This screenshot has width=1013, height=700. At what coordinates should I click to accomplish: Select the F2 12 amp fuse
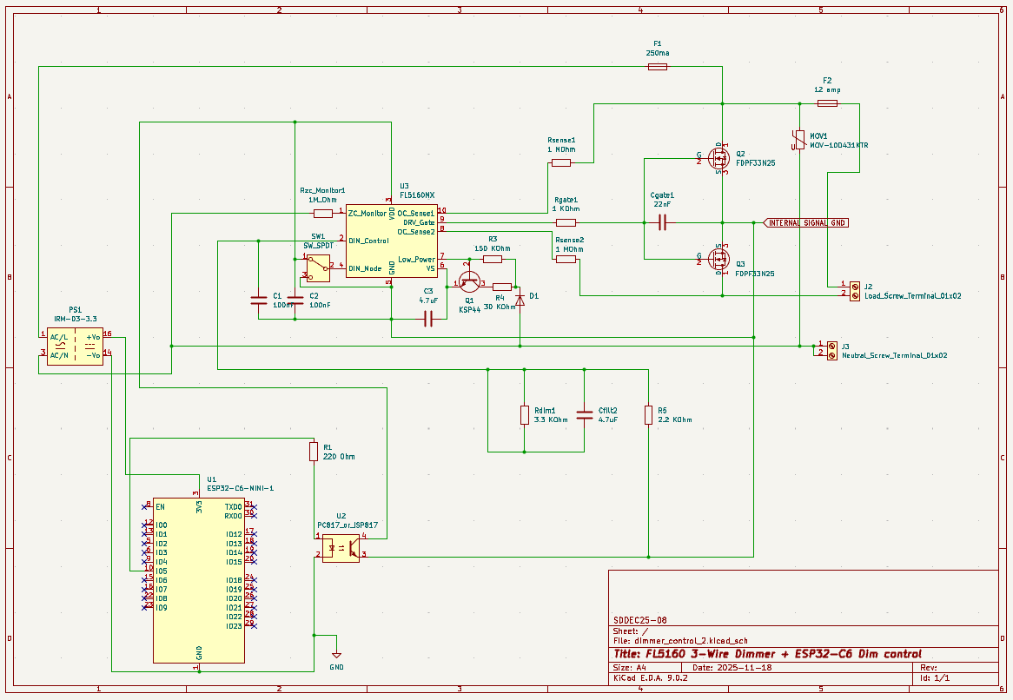click(827, 103)
